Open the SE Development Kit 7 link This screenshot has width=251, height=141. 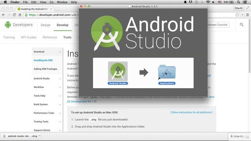coord(80,101)
